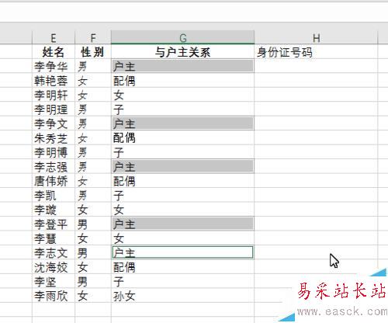Select gender cell 女 for 李明轩

pyautogui.click(x=93, y=95)
